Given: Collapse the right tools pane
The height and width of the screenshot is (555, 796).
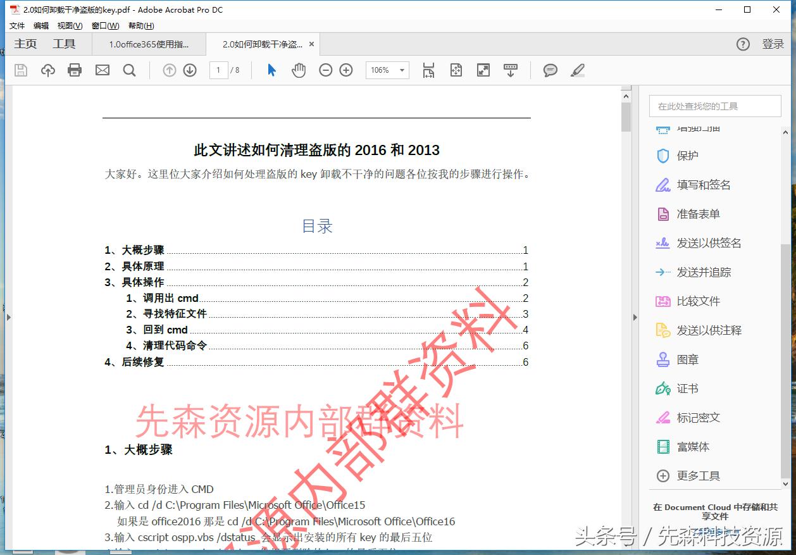Looking at the screenshot, I should (635, 317).
